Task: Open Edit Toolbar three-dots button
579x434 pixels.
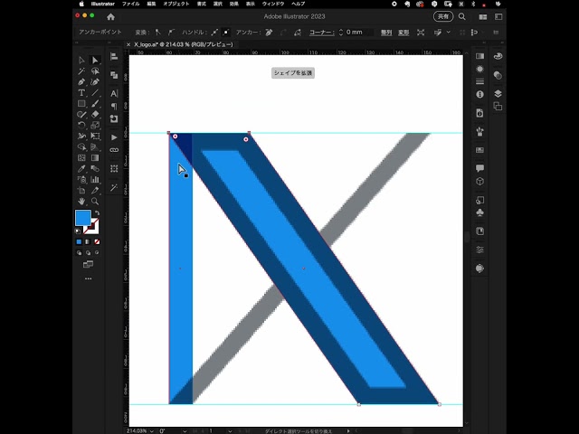Action: click(x=89, y=278)
